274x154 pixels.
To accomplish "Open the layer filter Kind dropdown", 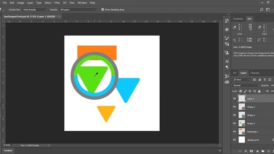I will coord(242,80).
